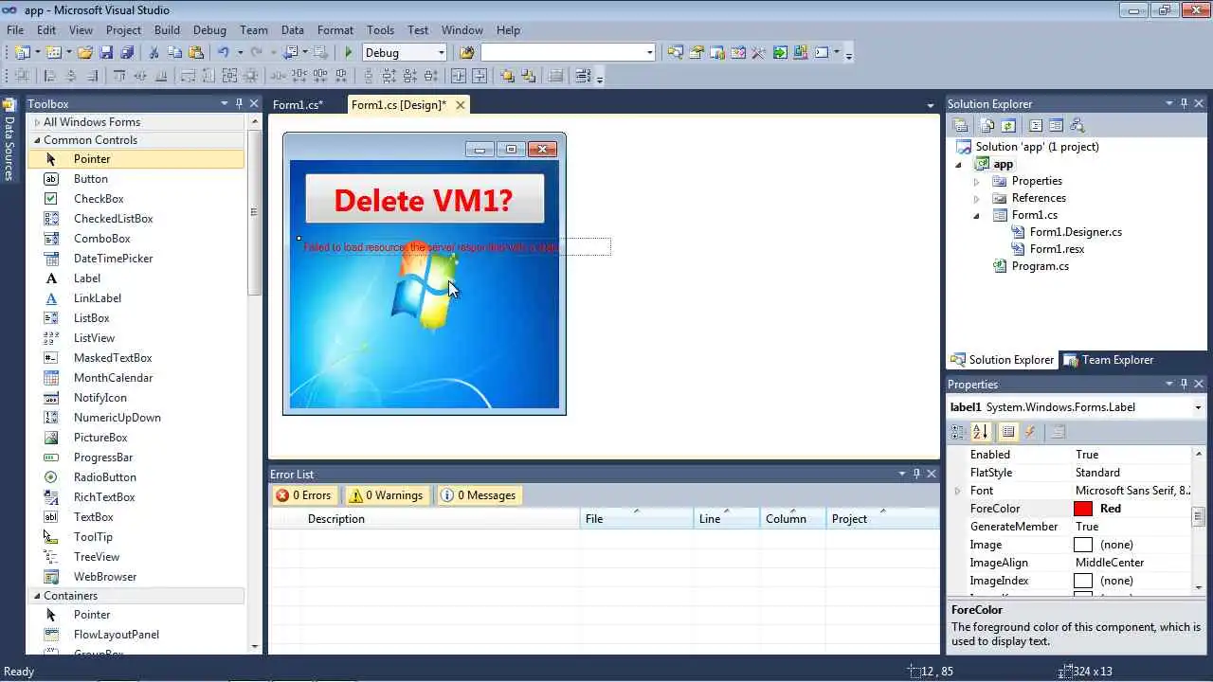Collapse the Containers toolbox group
The height and width of the screenshot is (682, 1213).
(37, 596)
